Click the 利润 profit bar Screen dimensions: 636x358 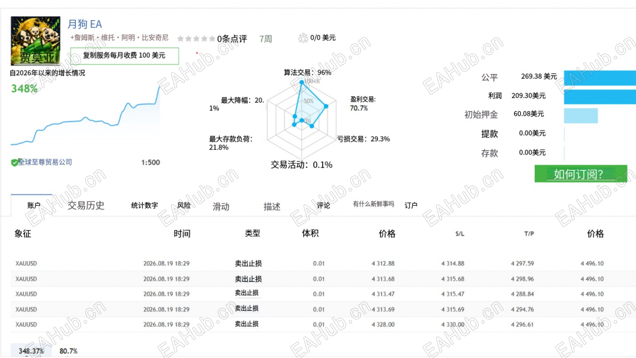click(599, 97)
